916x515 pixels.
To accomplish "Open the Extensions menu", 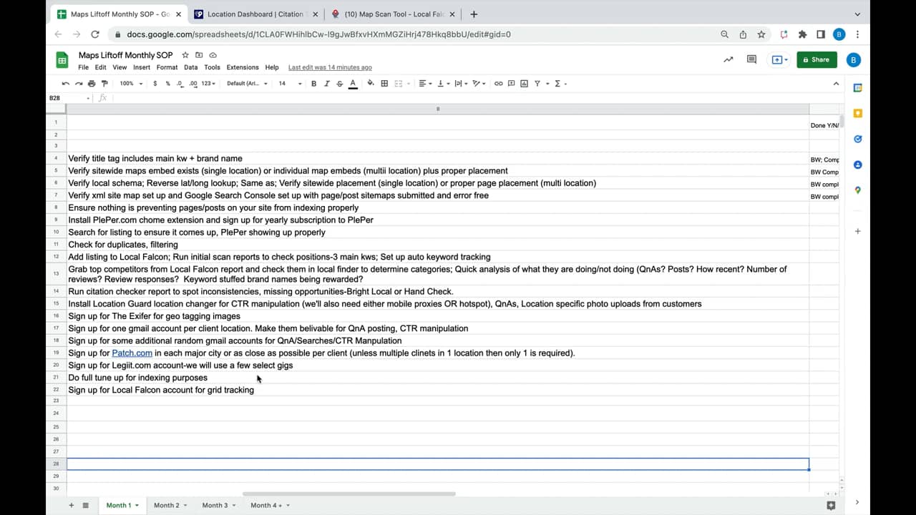I will [x=243, y=67].
